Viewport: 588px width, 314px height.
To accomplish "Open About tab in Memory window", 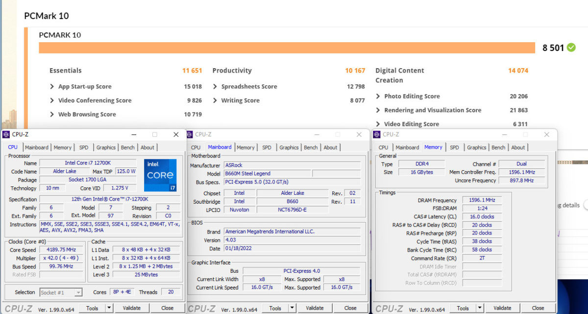I will [x=518, y=147].
